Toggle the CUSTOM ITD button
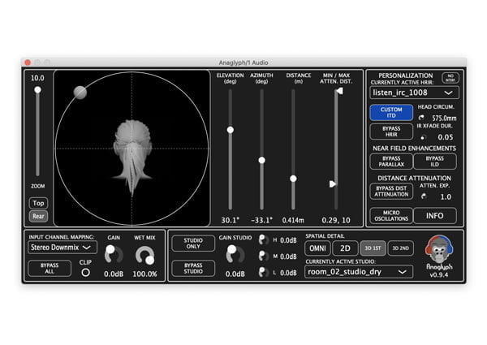The height and width of the screenshot is (345, 487). tap(391, 112)
